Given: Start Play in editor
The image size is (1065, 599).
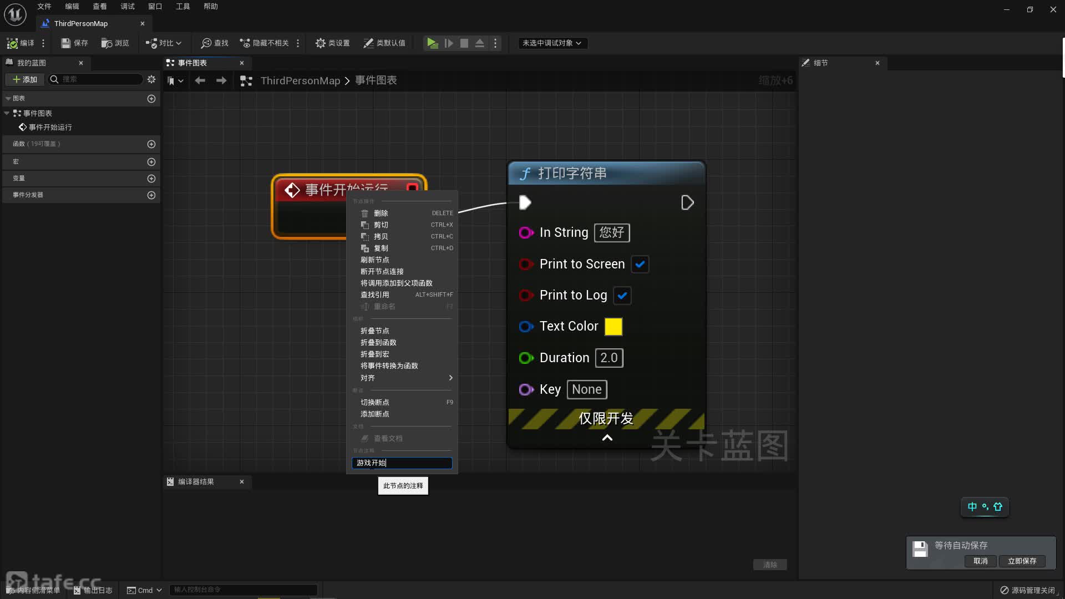Looking at the screenshot, I should point(432,43).
